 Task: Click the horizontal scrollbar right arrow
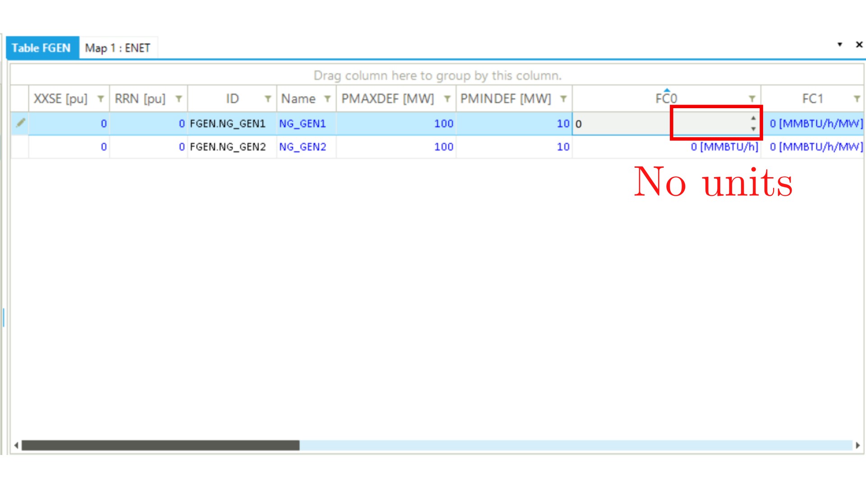(857, 446)
